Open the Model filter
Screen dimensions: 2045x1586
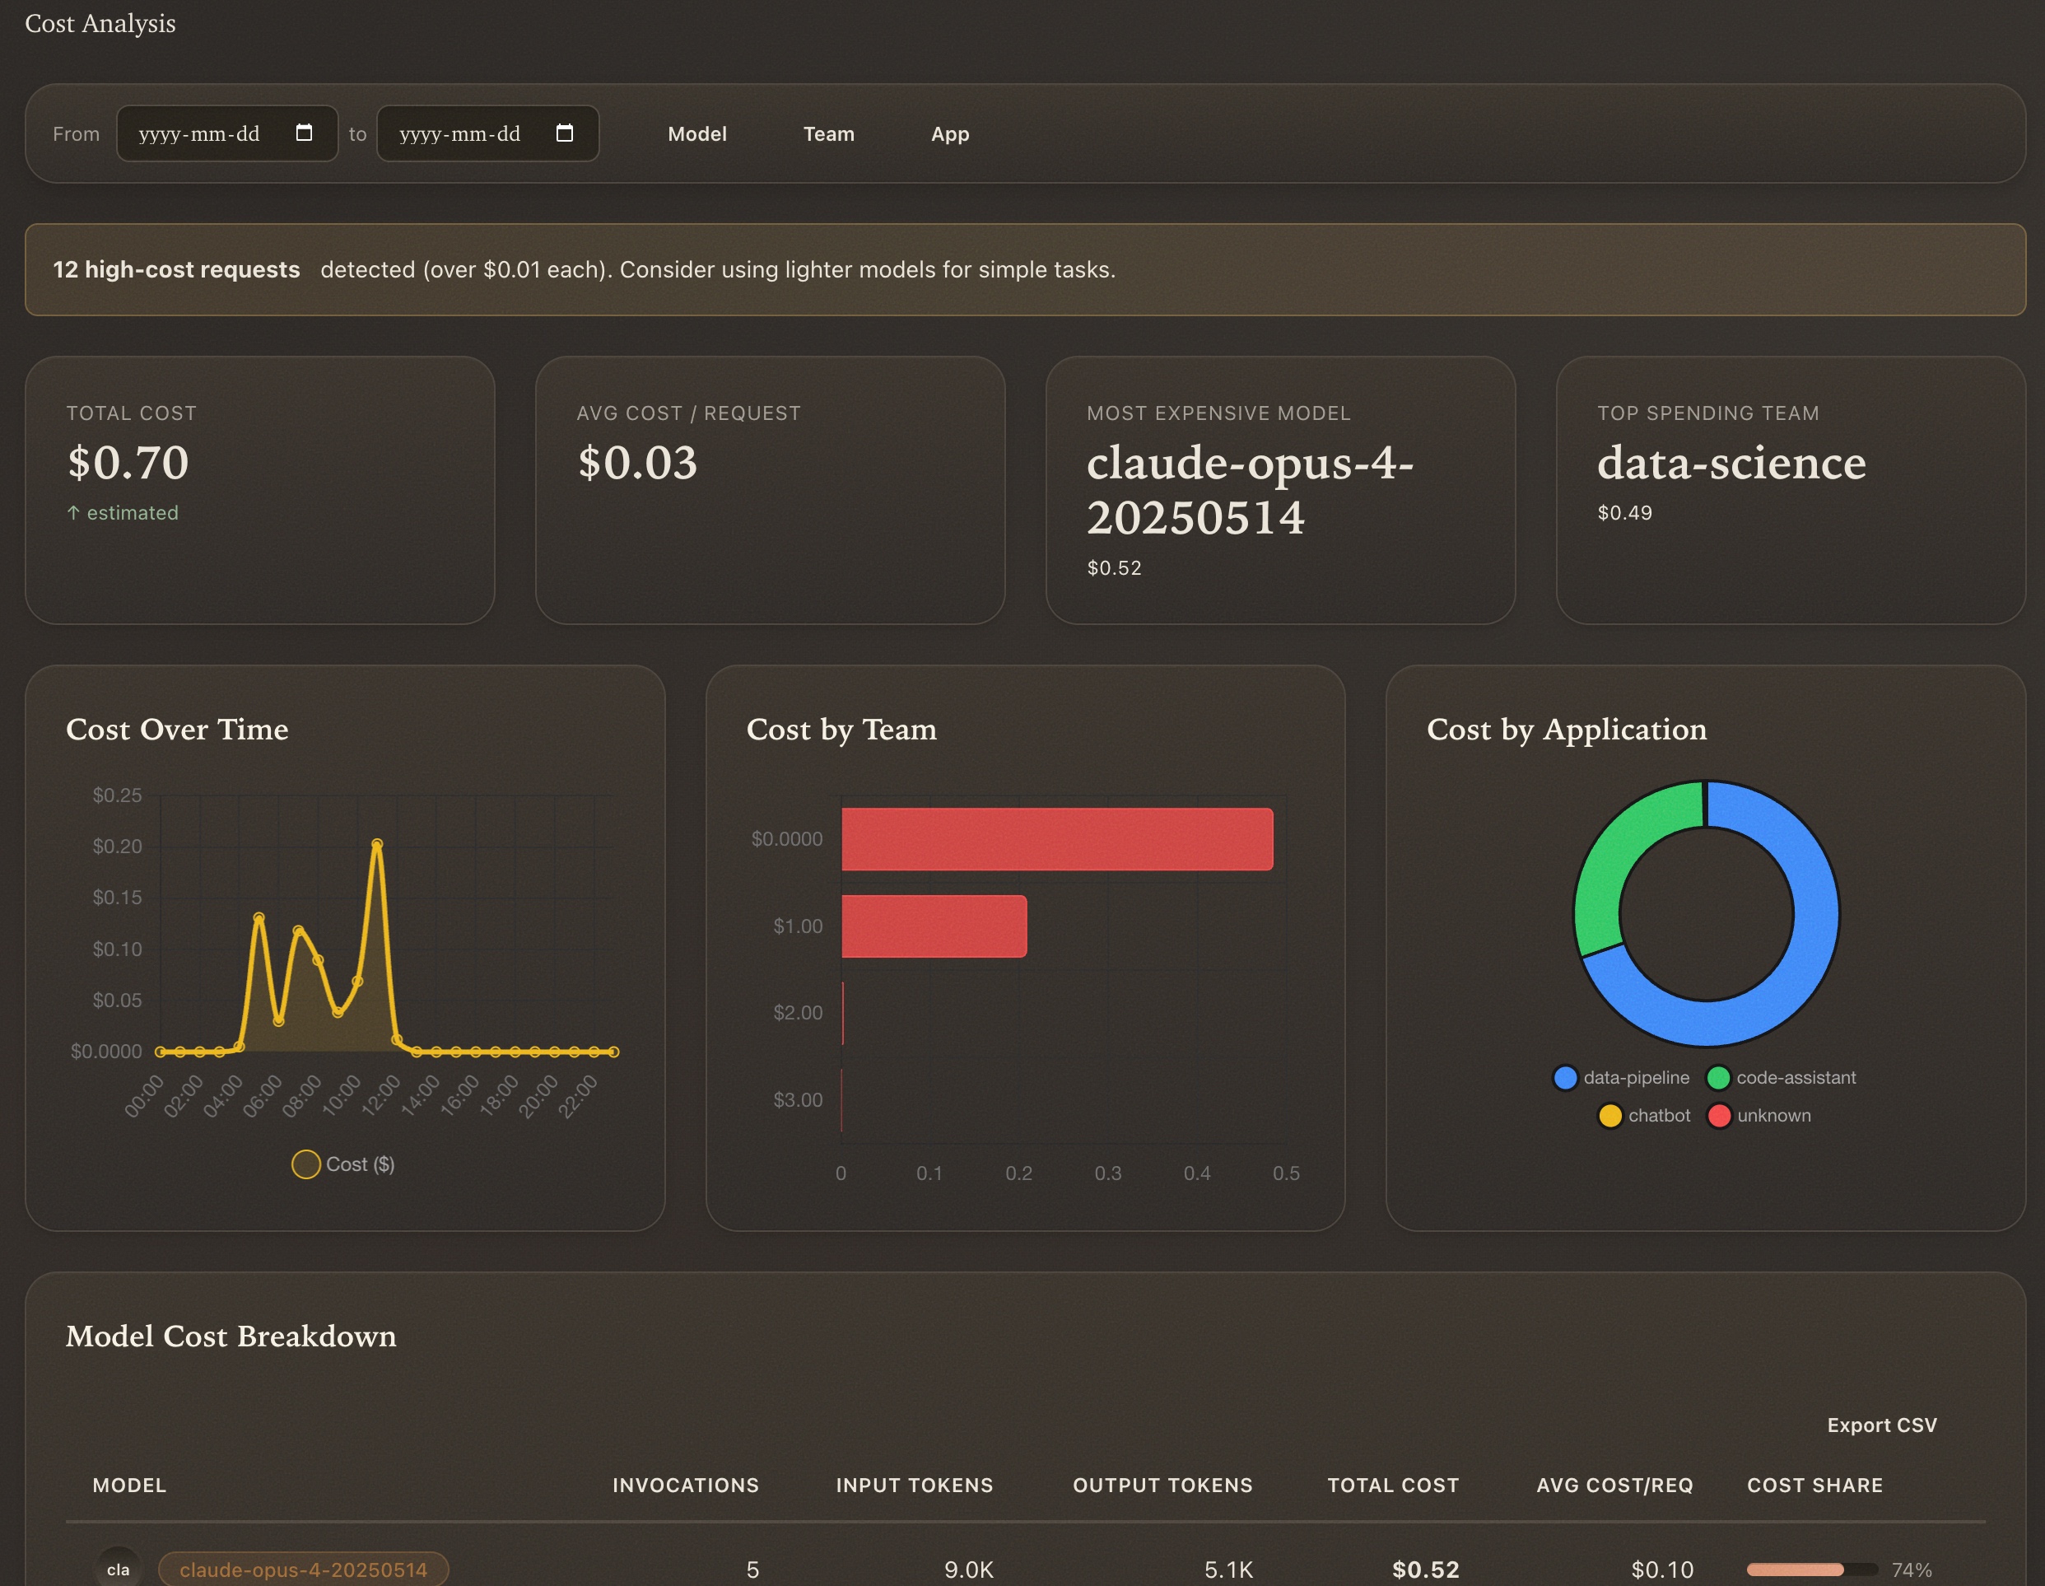(x=696, y=133)
